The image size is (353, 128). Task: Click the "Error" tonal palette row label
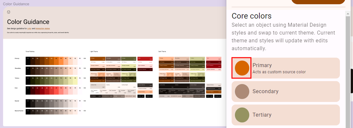coord(16,88)
